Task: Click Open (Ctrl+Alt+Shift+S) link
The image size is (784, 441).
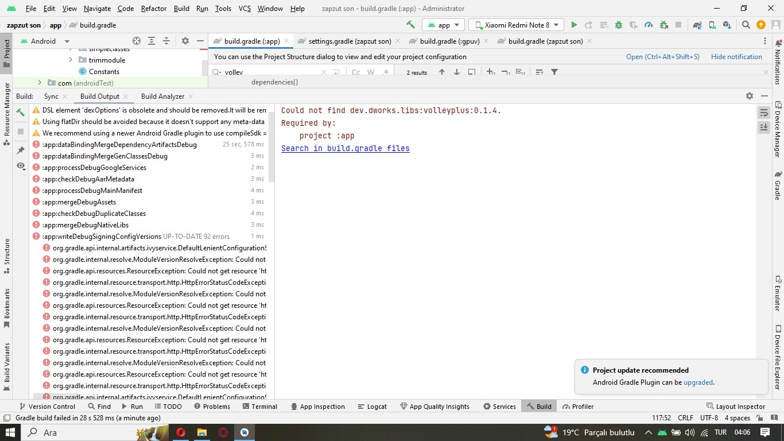Action: (x=663, y=56)
